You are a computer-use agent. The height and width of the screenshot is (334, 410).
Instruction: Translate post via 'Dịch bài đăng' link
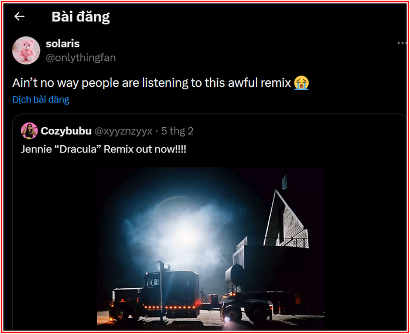coord(41,100)
